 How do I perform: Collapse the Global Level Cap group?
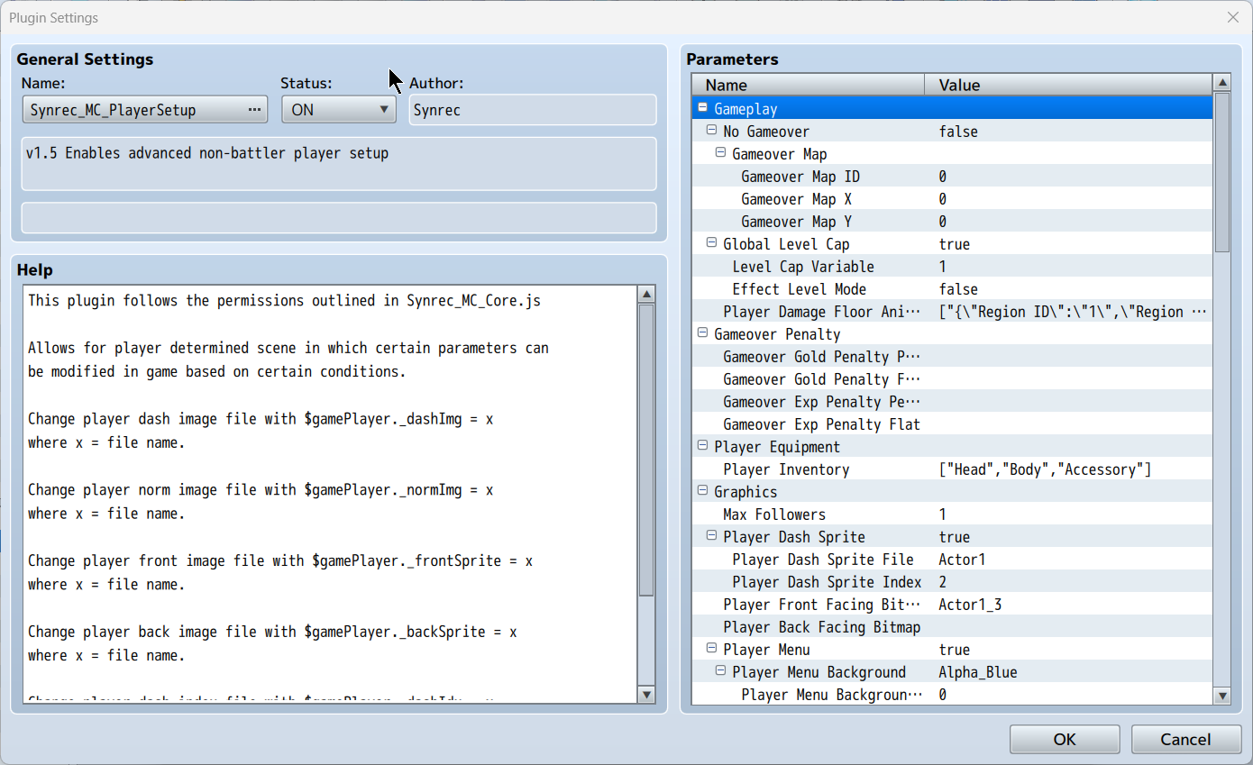(x=711, y=243)
